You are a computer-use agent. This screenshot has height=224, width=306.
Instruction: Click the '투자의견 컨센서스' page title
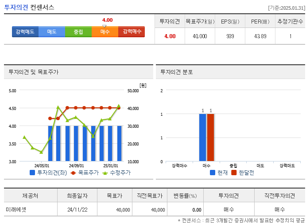point(29,8)
